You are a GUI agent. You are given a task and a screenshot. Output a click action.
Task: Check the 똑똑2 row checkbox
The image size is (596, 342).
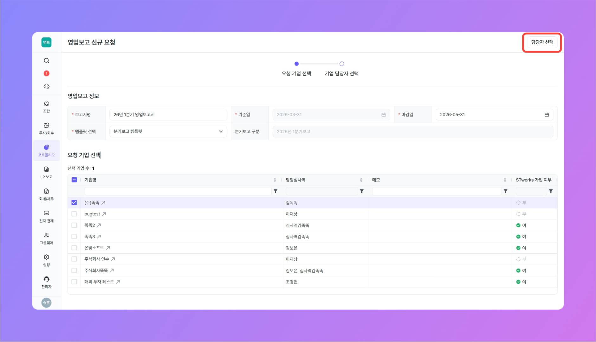click(74, 225)
